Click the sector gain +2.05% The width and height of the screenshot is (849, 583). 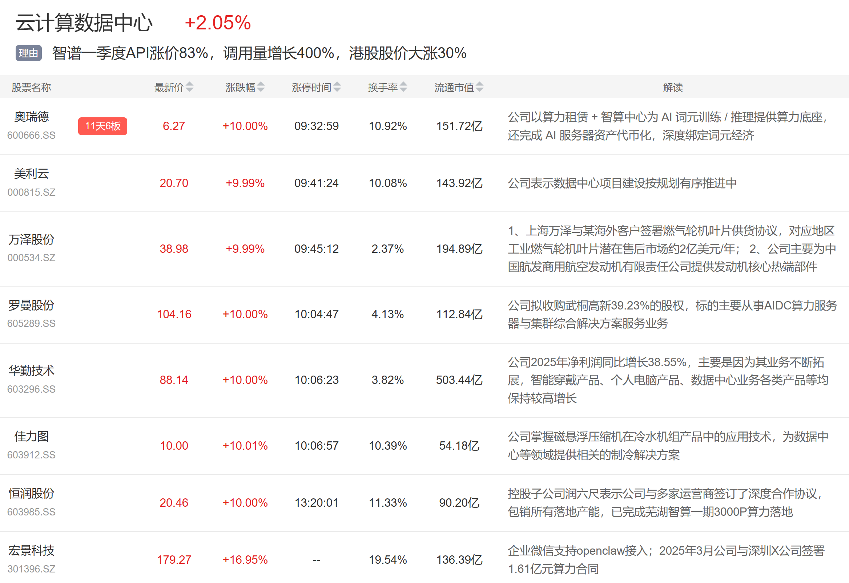coord(218,23)
